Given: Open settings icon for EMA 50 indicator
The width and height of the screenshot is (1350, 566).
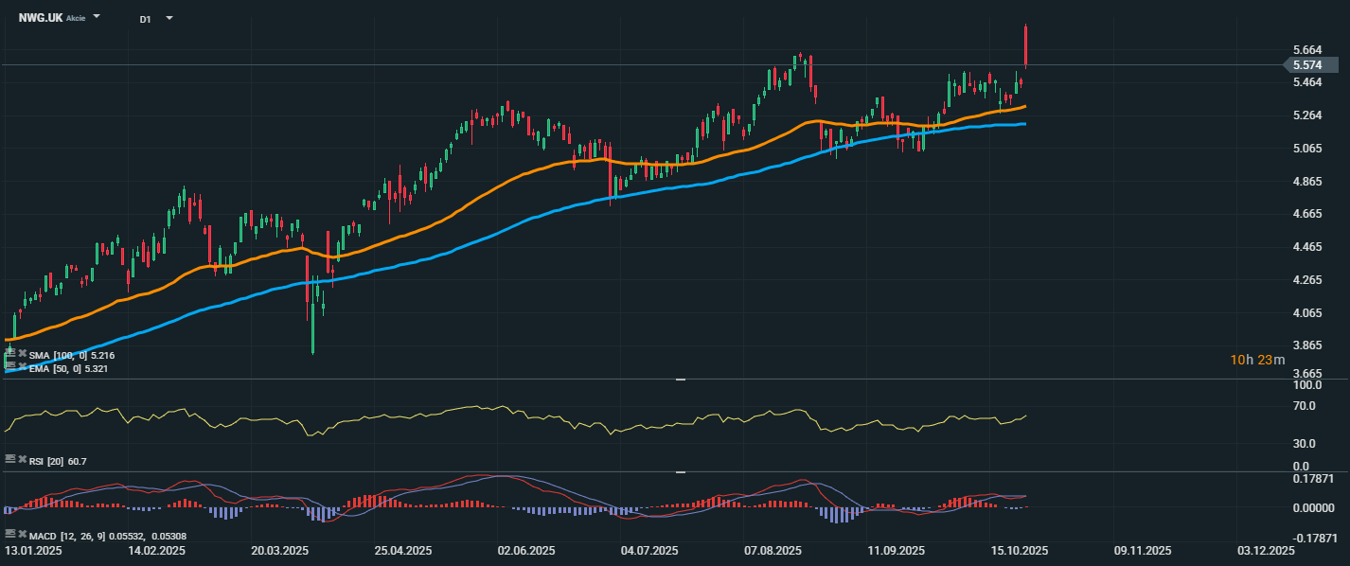Looking at the screenshot, I should [x=9, y=364].
